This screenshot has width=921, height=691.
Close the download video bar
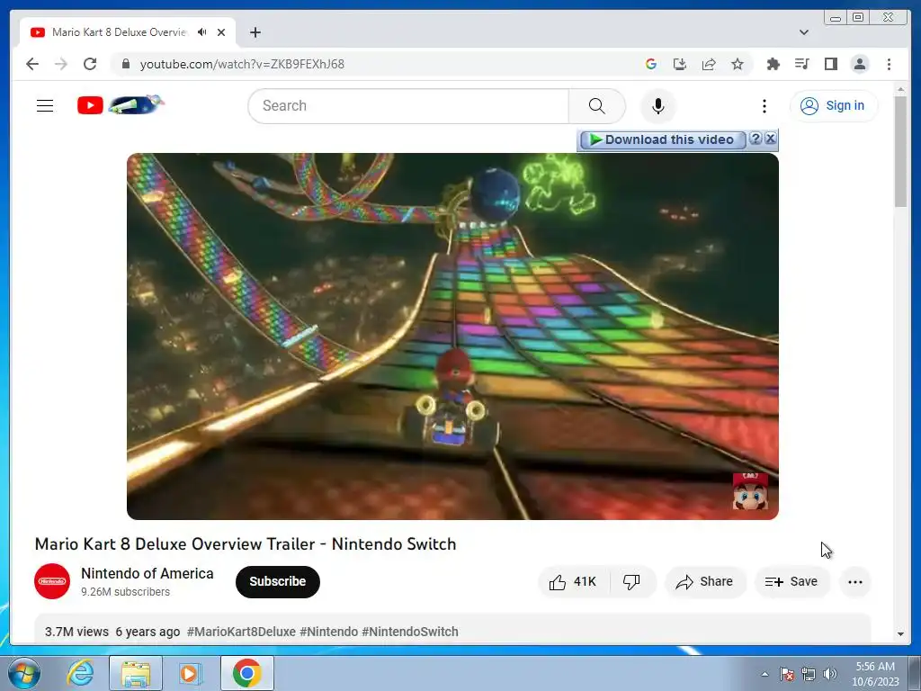(770, 139)
